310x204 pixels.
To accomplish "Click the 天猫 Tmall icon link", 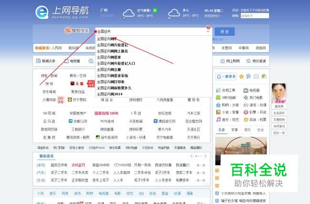I will click(77, 84).
